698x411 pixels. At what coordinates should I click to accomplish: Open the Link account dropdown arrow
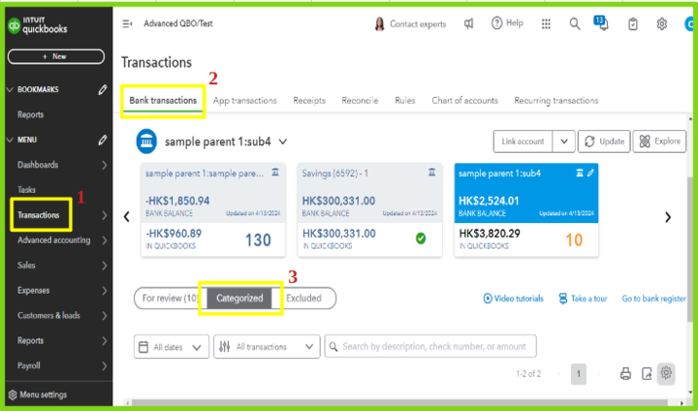pyautogui.click(x=564, y=142)
